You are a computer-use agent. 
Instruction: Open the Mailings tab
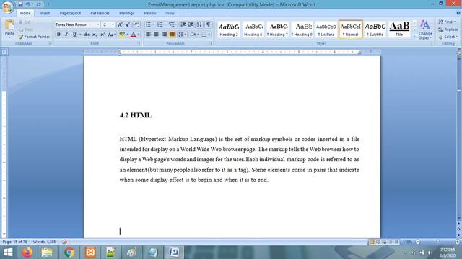pos(127,13)
